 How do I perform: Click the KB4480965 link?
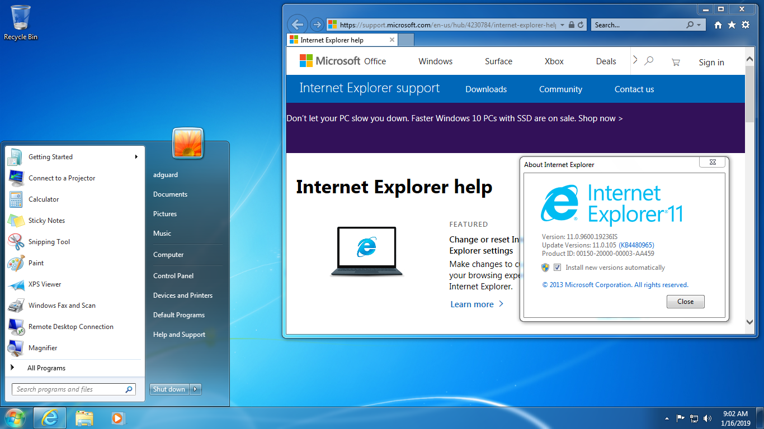coord(636,245)
